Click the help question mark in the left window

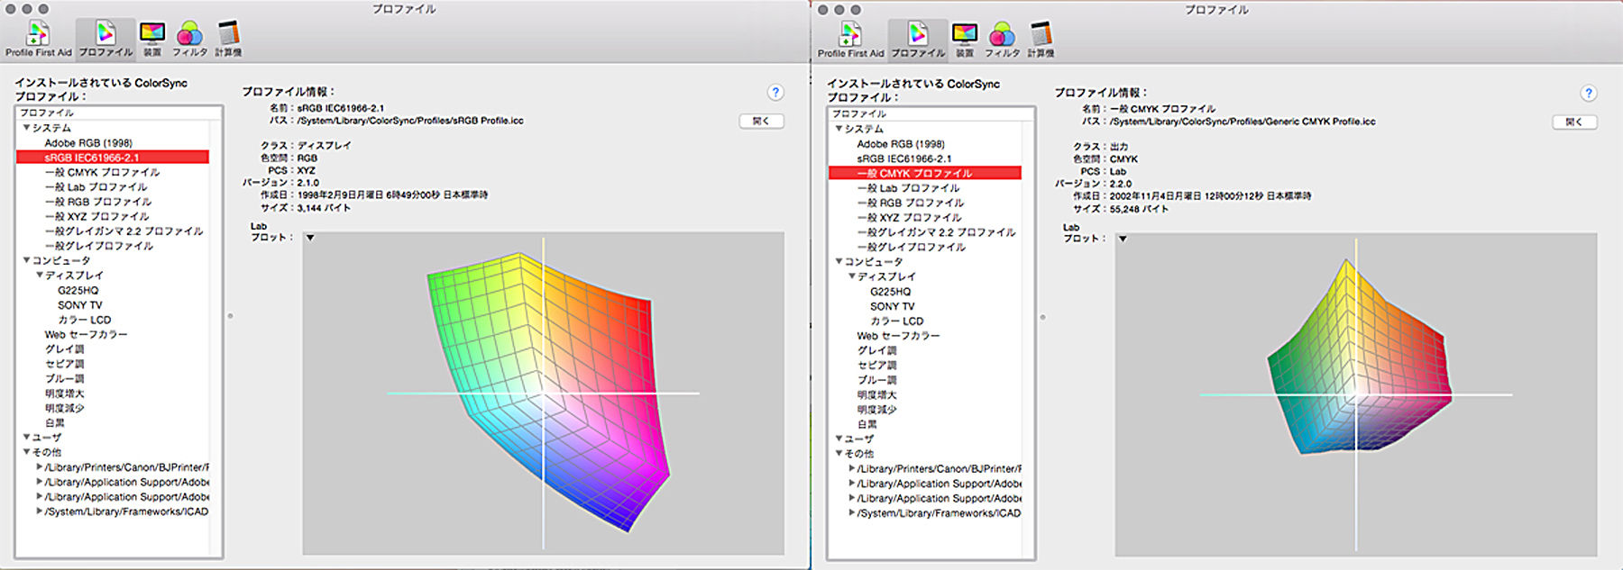[775, 92]
